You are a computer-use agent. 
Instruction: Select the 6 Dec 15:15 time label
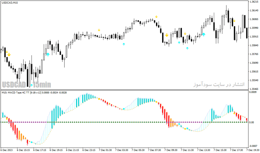pos(23,150)
